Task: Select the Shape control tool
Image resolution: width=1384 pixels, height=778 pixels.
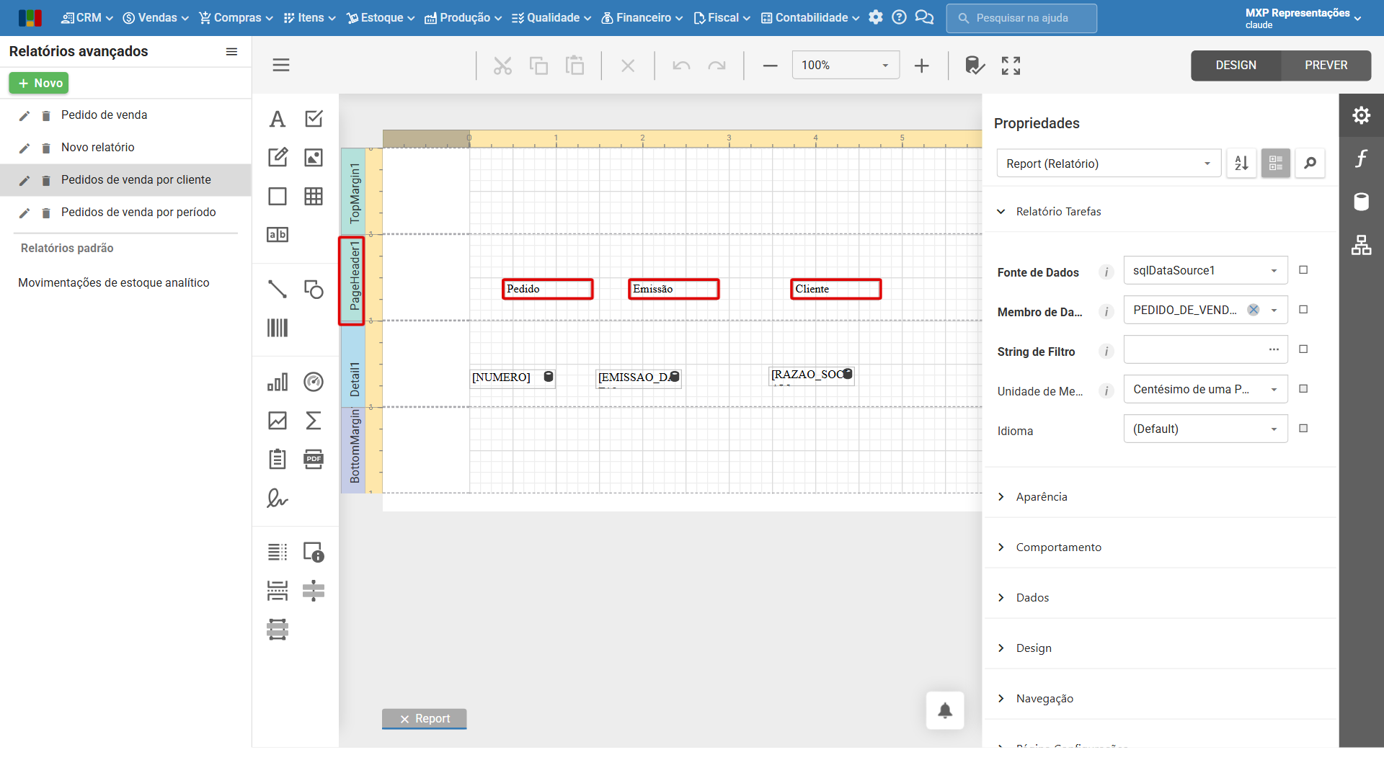Action: pos(314,290)
